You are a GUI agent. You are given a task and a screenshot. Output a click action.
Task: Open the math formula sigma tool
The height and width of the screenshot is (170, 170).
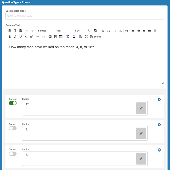[68, 37]
